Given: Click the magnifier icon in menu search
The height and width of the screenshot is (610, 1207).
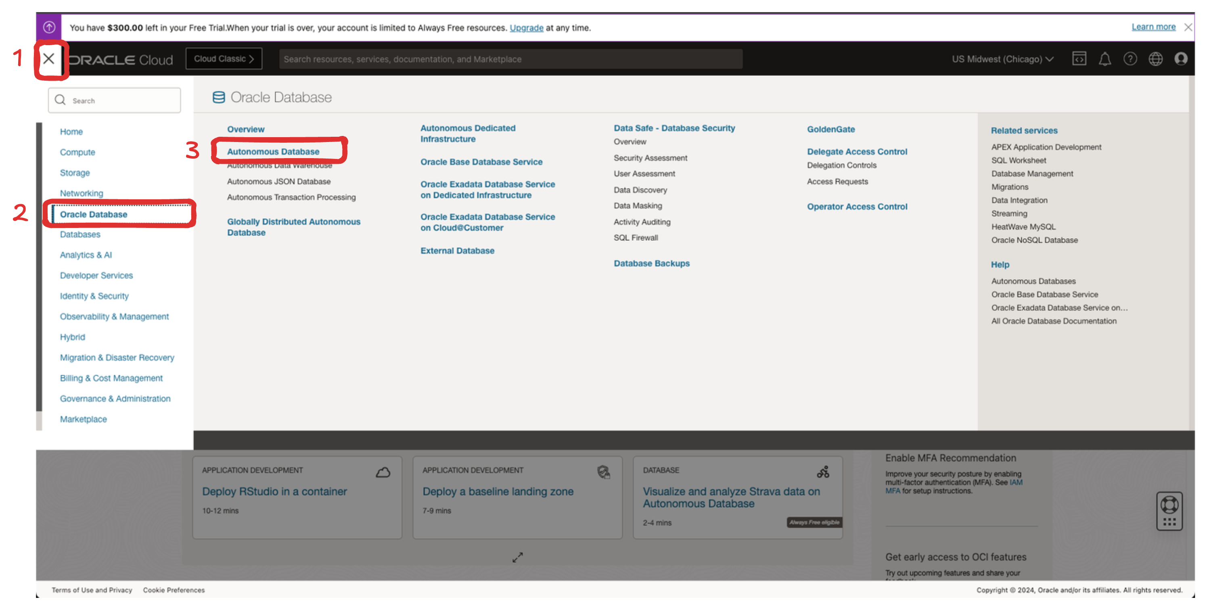Looking at the screenshot, I should tap(60, 100).
